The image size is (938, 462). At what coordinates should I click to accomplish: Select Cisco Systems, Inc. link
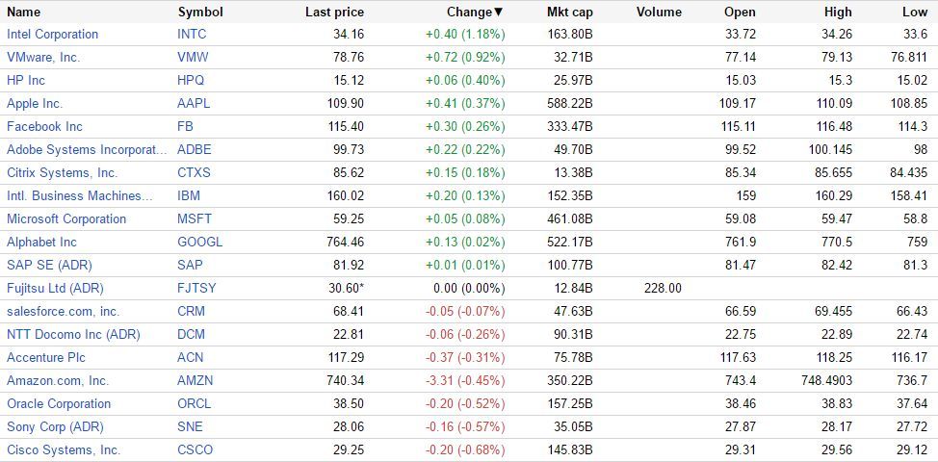point(64,449)
